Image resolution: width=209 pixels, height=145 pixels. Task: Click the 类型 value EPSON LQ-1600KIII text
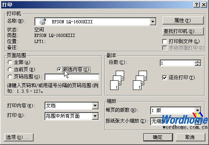54,35
